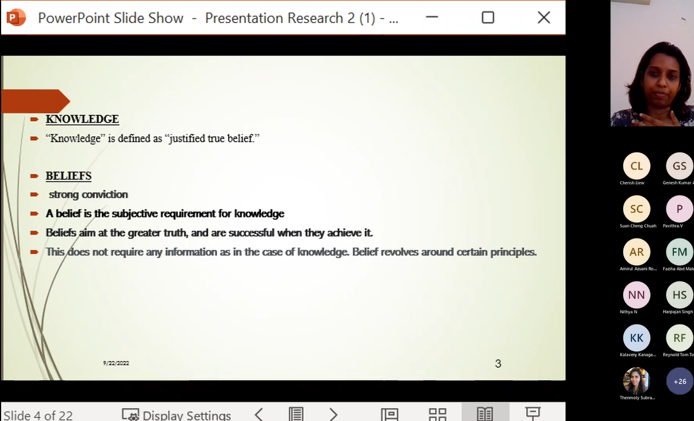Open the see all slides menu icon
The image size is (694, 421).
pyautogui.click(x=296, y=414)
